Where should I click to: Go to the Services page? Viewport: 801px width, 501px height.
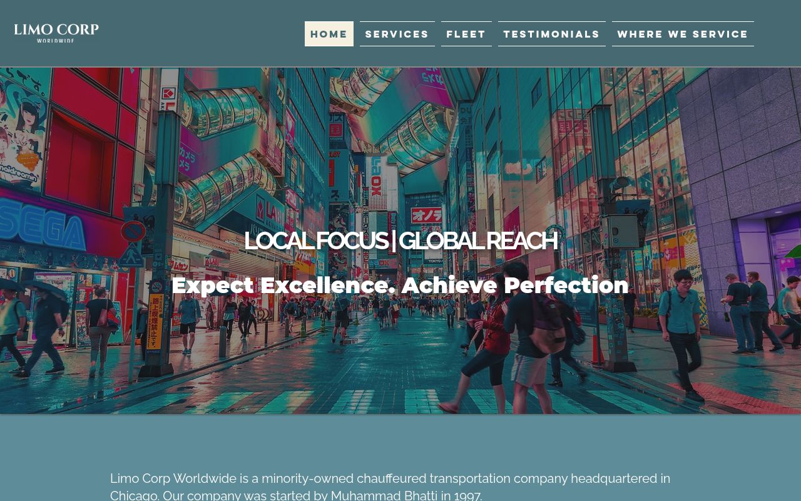click(397, 34)
